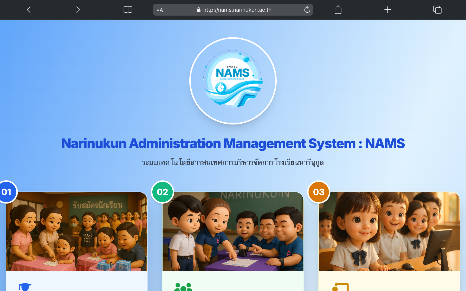The image size is (466, 291).
Task: Select the green 02 number badge
Action: pos(163,192)
